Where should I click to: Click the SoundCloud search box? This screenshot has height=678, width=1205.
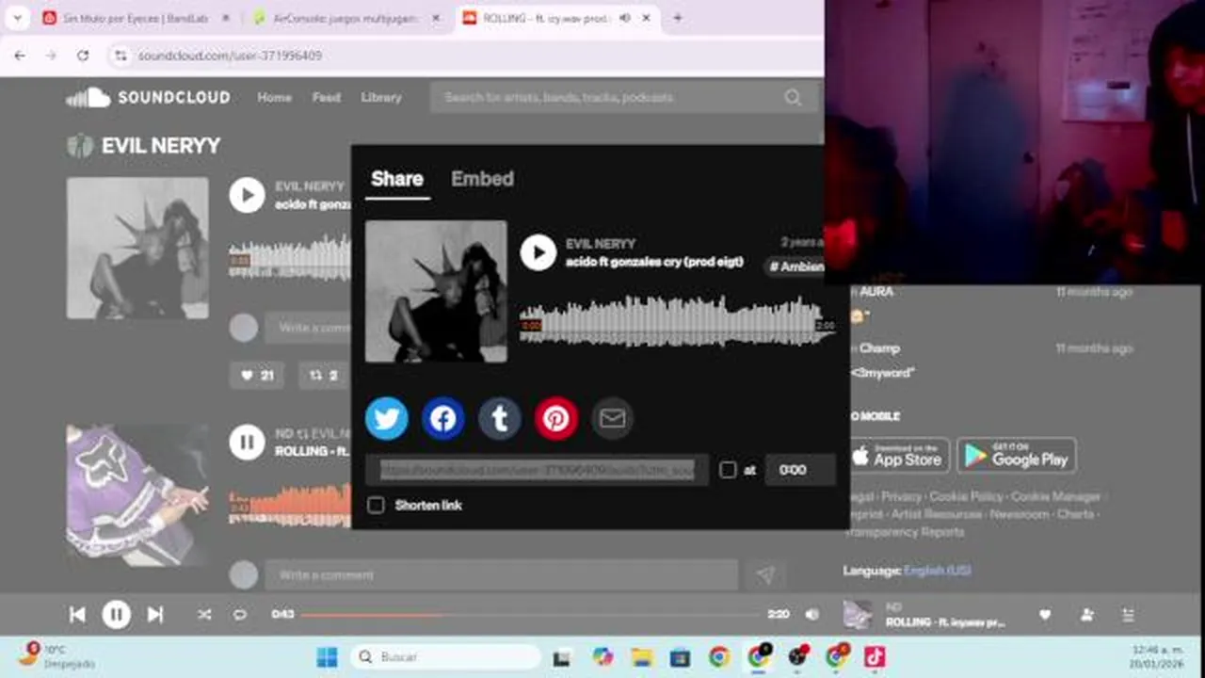click(624, 97)
